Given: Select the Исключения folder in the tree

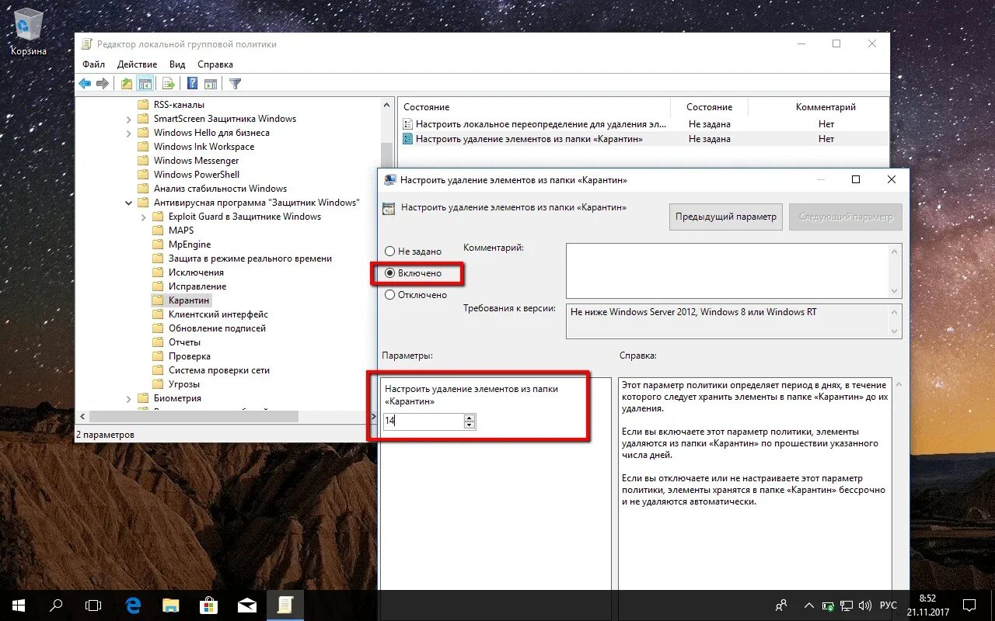Looking at the screenshot, I should tap(189, 272).
